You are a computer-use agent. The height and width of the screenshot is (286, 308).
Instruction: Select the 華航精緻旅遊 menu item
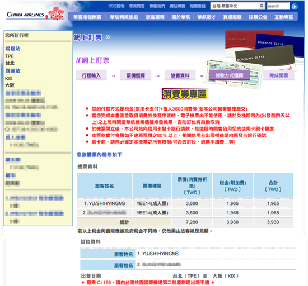click(x=124, y=17)
